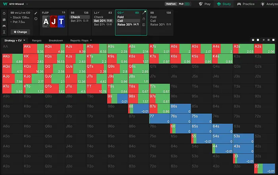The width and height of the screenshot is (278, 175).
Task: Open Reports: Flops dropdown
Action: [81, 40]
